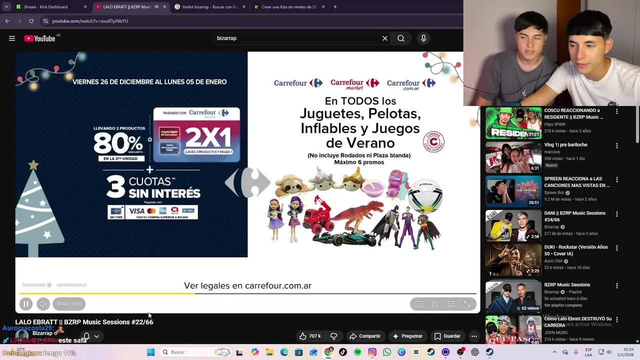Image resolution: width=640 pixels, height=360 pixels.
Task: Mute the YouTube tab via its speaker icon
Action: 156,7
